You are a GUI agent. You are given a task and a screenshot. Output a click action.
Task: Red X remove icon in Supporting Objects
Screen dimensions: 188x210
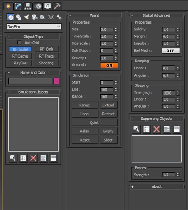[157, 129]
